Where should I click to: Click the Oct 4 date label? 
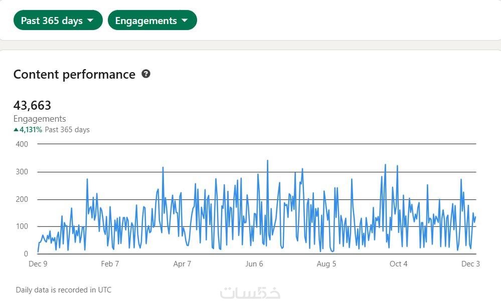(399, 264)
